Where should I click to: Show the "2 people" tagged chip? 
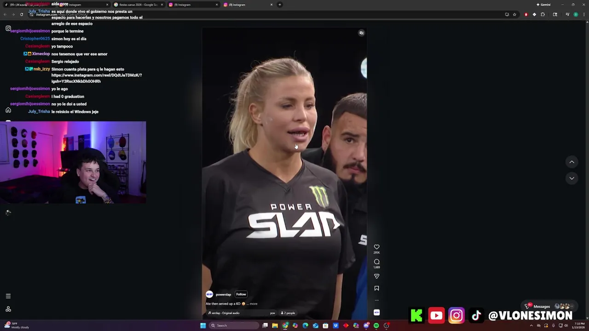click(288, 313)
